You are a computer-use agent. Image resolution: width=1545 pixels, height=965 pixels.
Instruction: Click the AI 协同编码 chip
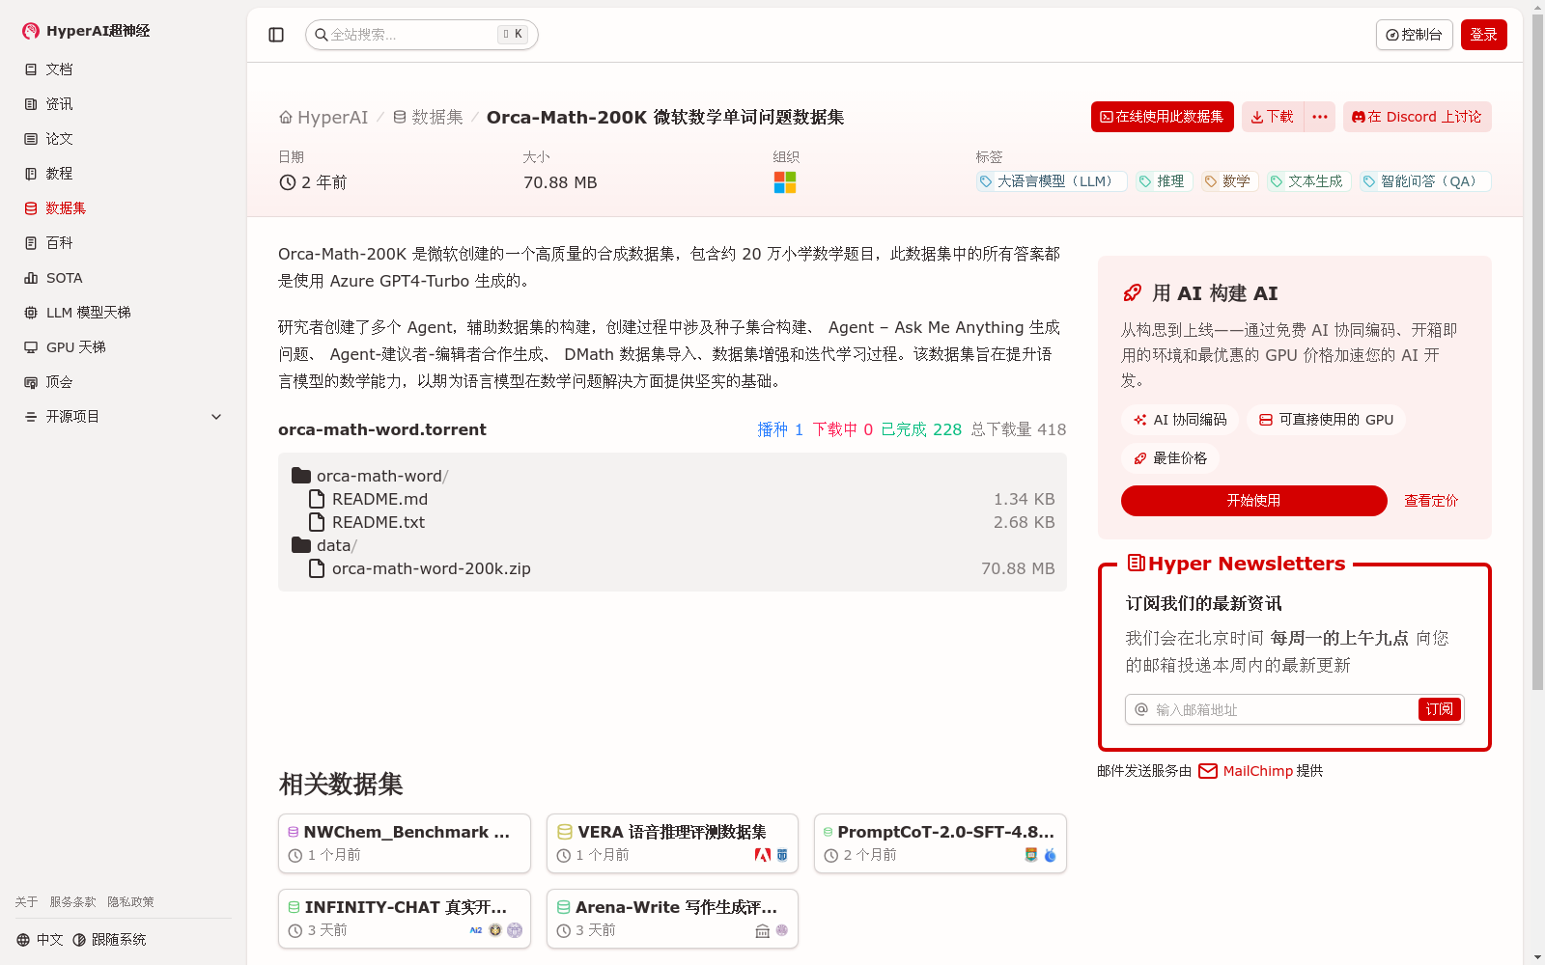coord(1180,420)
